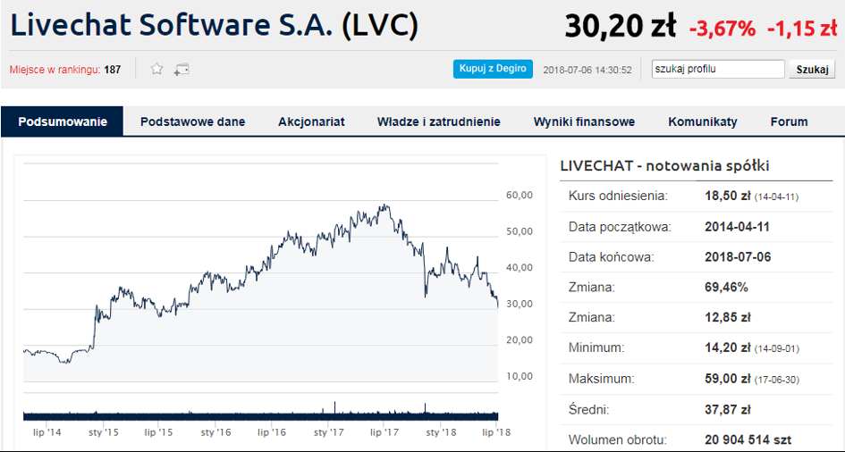This screenshot has height=452, width=845.
Task: Select the Podsumowanie tab
Action: [x=63, y=122]
